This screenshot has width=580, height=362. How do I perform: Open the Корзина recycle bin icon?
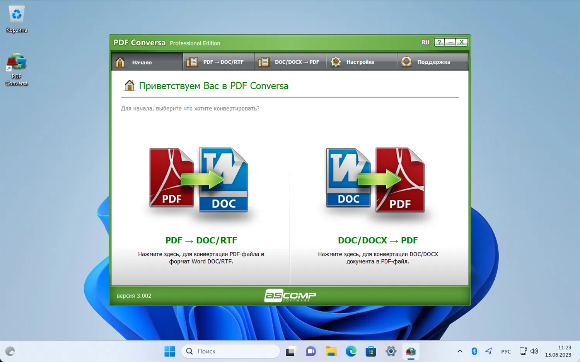point(17,19)
